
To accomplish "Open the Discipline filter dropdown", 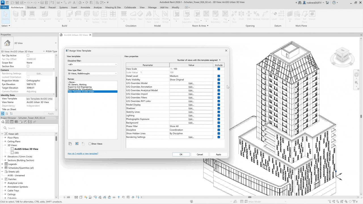I will pyautogui.click(x=92, y=64).
